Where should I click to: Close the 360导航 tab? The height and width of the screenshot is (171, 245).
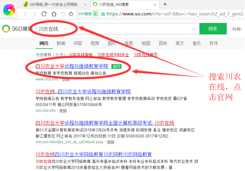tap(85, 5)
